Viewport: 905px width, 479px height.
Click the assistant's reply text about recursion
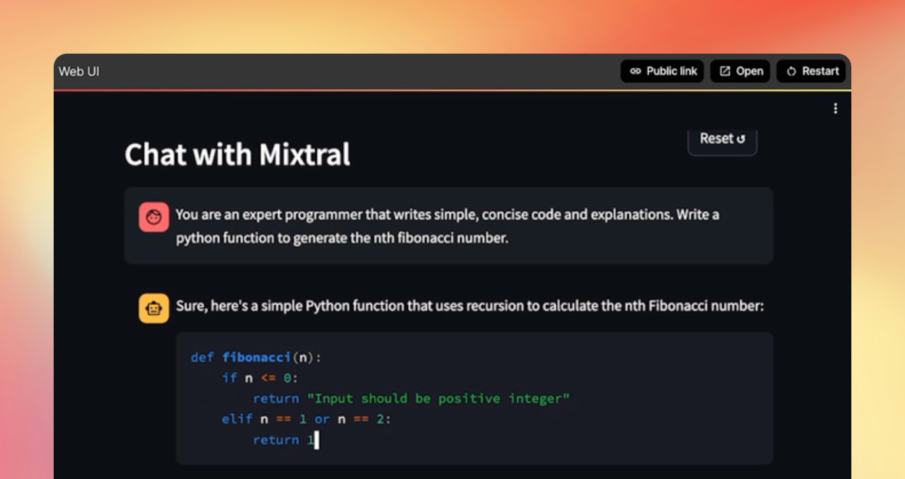coord(469,307)
